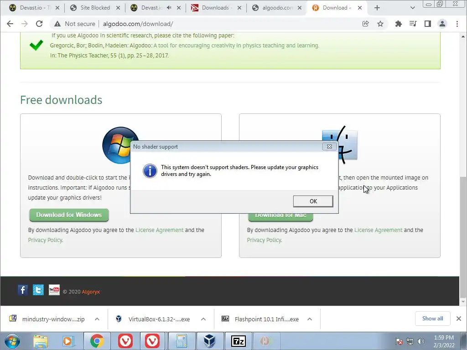Open the first Vivaldi taskbar icon
The image size is (467, 350).
tap(125, 341)
